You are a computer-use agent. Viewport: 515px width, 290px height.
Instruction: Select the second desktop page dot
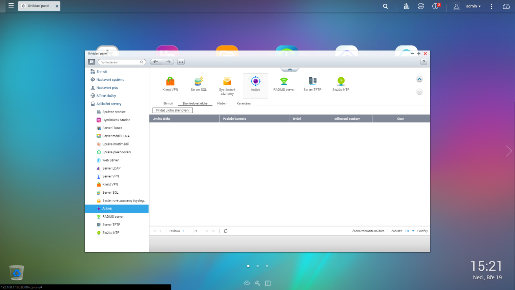(x=257, y=266)
